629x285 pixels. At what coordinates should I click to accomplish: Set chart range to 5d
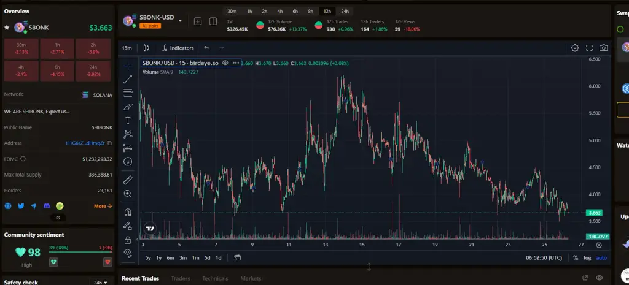[207, 258]
